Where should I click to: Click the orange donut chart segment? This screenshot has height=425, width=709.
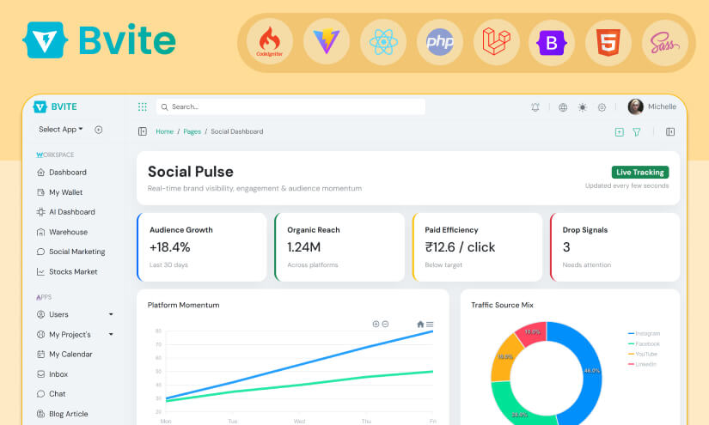click(x=505, y=359)
